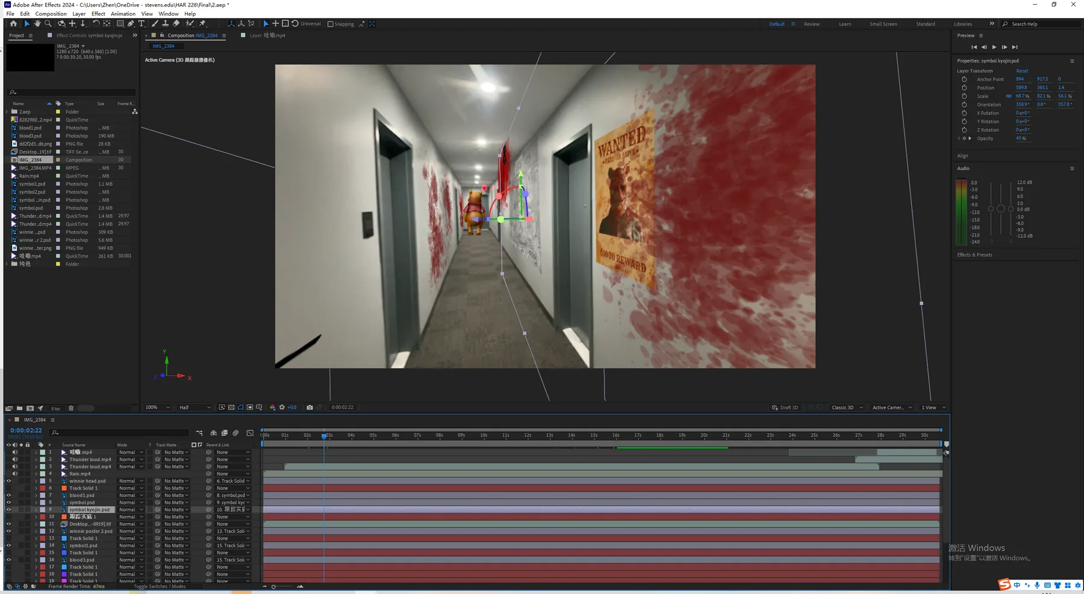The height and width of the screenshot is (594, 1084).
Task: Select the Rotation tool
Action: 96,23
